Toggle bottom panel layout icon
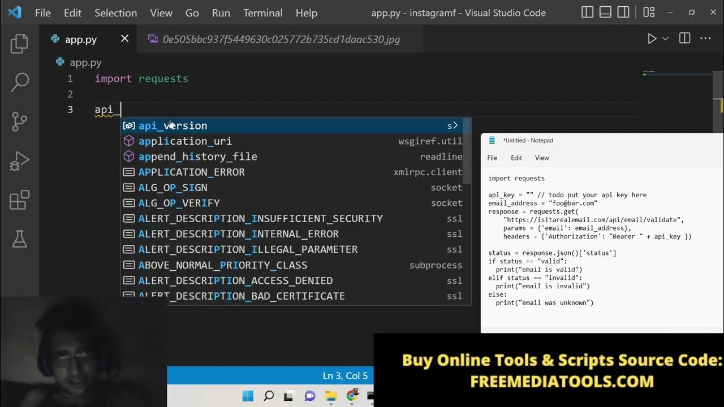 605,12
